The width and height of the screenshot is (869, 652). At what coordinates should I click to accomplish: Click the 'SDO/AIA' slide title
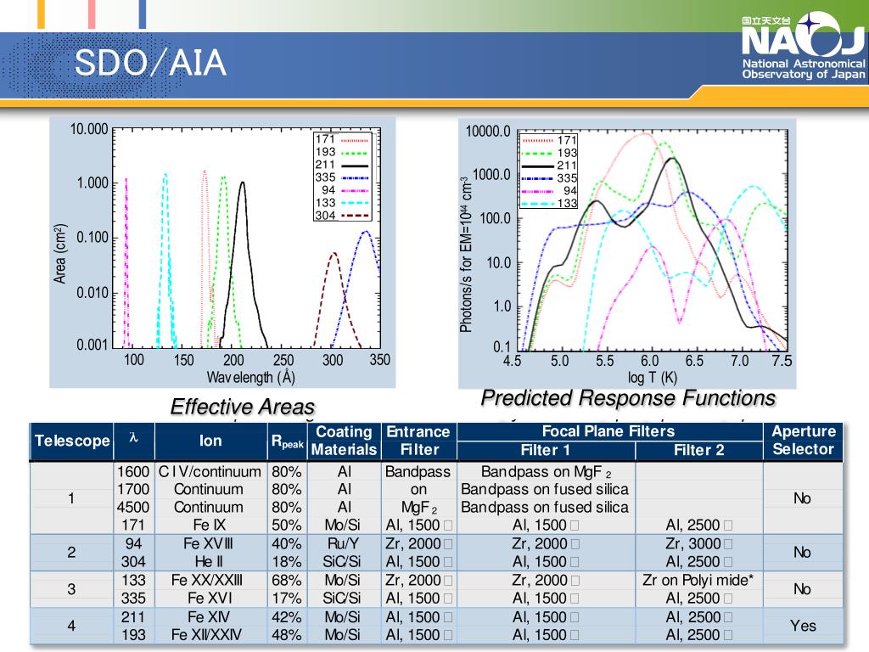click(x=150, y=62)
